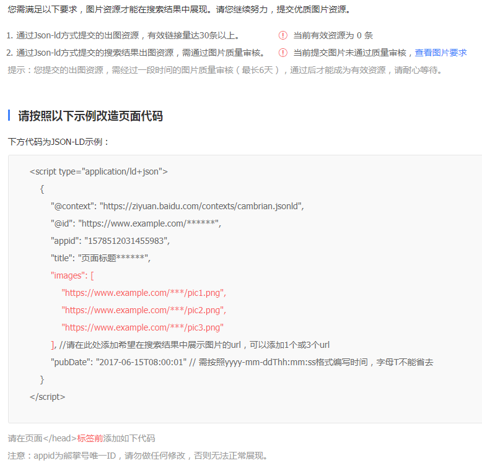Click the note 请在页面</head>标签前添加如下代码

81,438
